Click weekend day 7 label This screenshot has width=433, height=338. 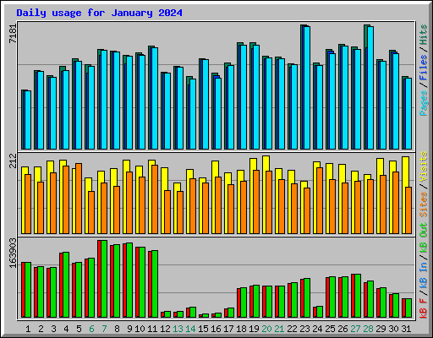[104, 329]
